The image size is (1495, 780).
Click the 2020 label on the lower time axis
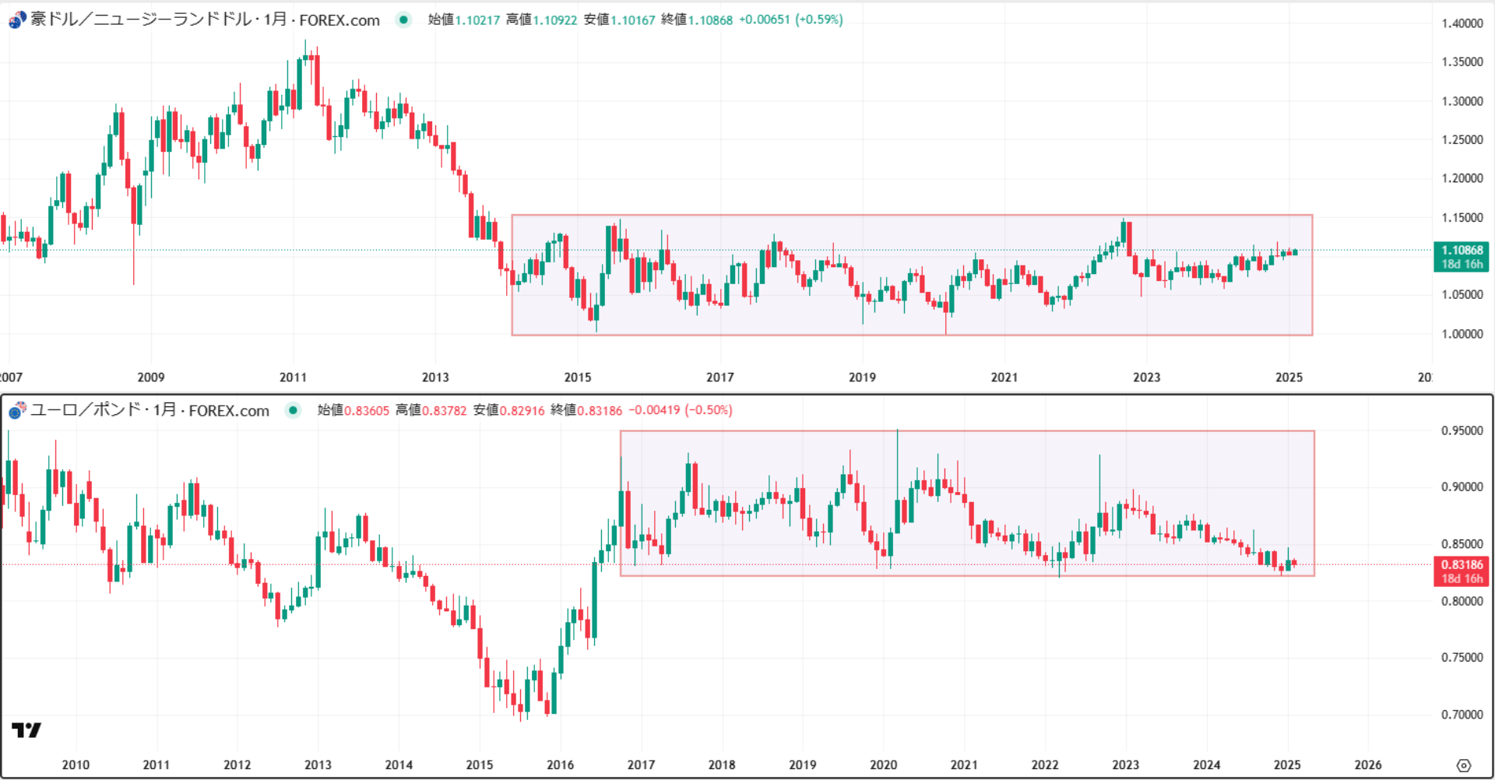(x=883, y=765)
